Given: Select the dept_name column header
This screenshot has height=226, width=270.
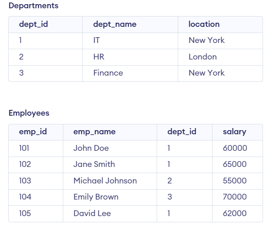Looking at the screenshot, I should (115, 24).
